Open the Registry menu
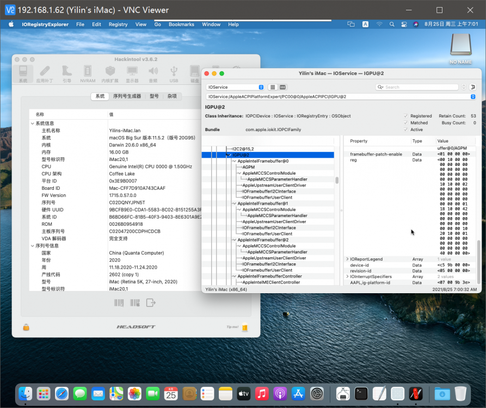Screen dimensions: 486x408 [118, 24]
